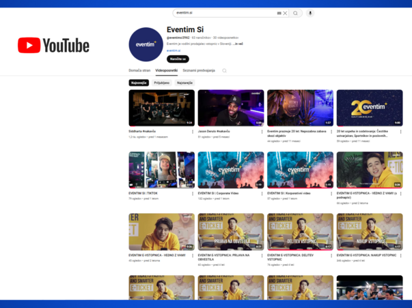Open Siddharta #nakavču video title
This screenshot has height=308, width=412.
(142, 132)
